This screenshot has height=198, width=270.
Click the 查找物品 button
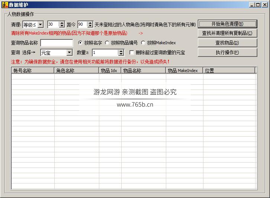227,43
